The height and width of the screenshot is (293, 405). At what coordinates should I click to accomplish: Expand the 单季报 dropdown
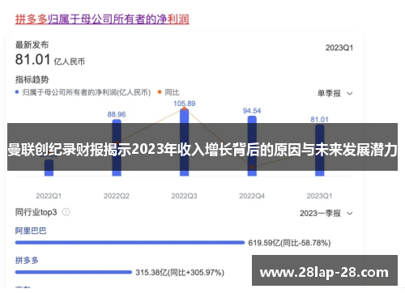(335, 94)
